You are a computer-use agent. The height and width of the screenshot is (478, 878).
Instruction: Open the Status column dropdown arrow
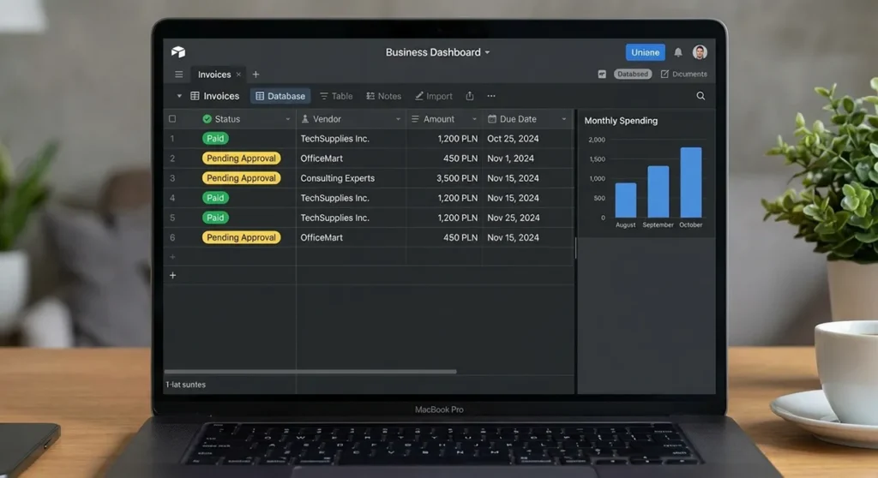287,119
